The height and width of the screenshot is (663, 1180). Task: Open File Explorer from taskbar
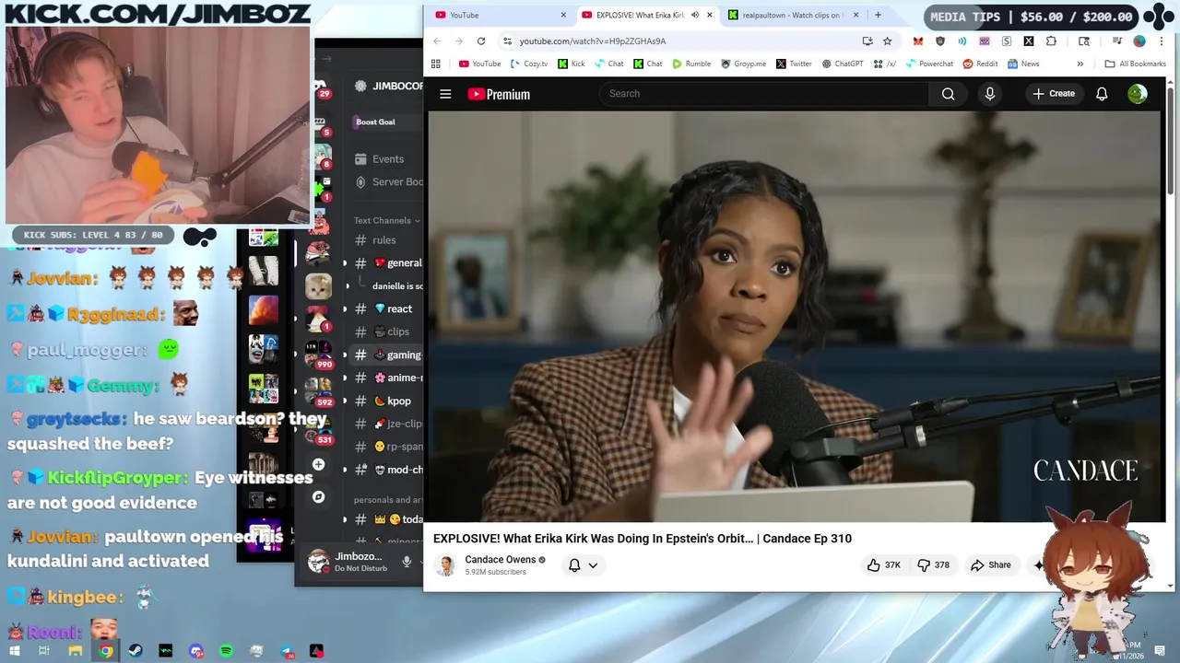point(76,651)
